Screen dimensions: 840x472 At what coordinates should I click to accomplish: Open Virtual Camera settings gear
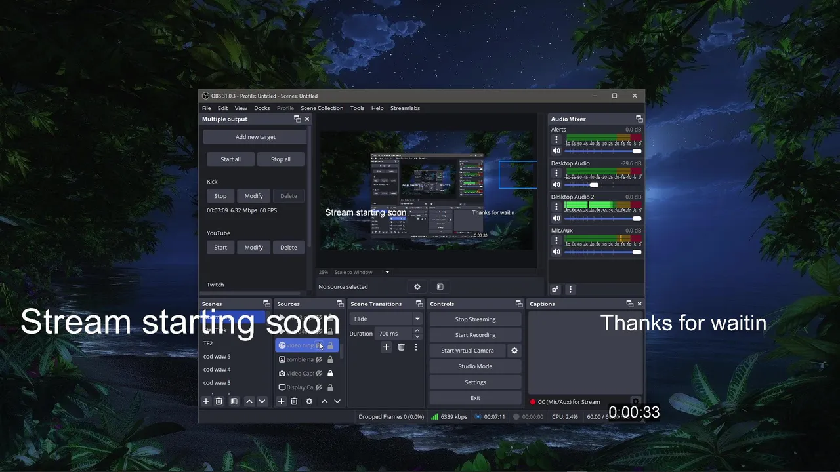point(514,351)
